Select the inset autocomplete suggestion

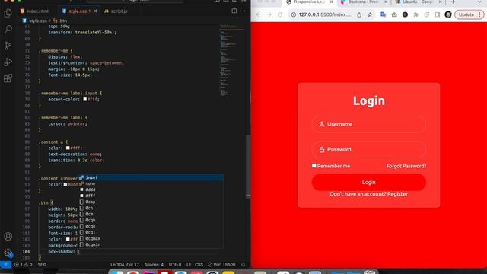[151, 177]
